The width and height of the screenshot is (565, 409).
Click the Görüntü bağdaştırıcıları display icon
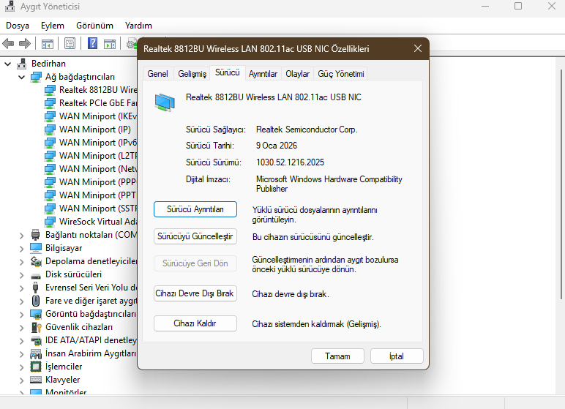(x=36, y=314)
